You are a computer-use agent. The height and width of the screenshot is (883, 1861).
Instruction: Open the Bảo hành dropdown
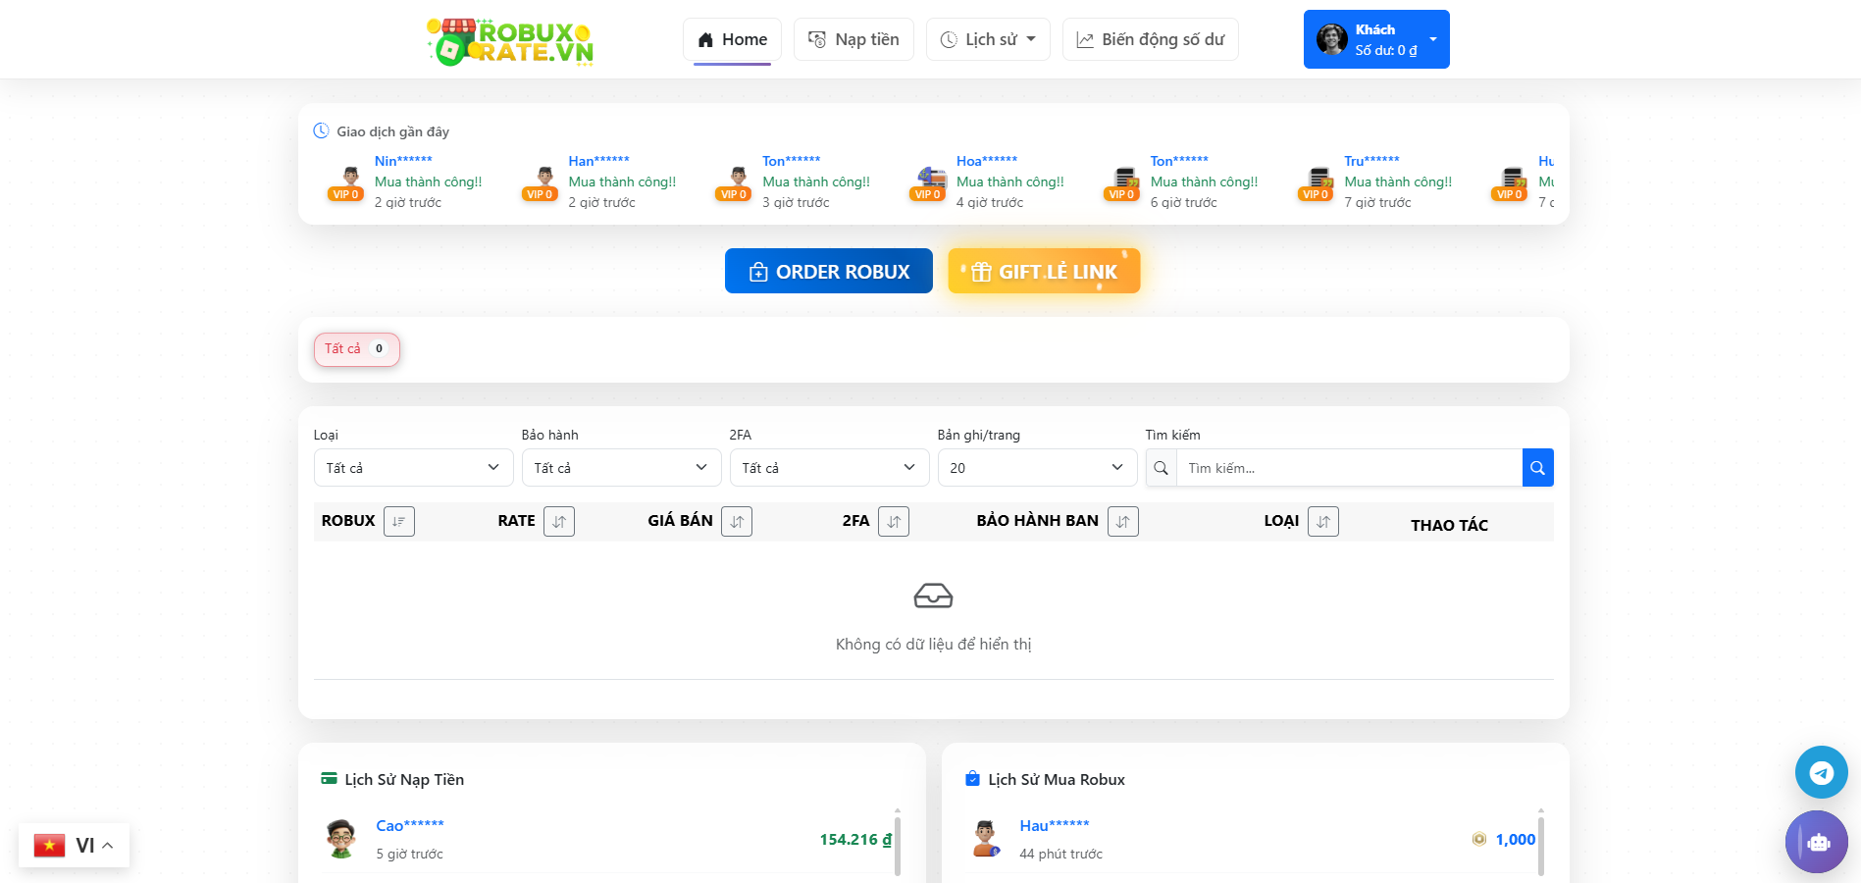(621, 468)
